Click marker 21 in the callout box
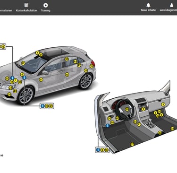The image size is (177, 173). pos(51,106)
